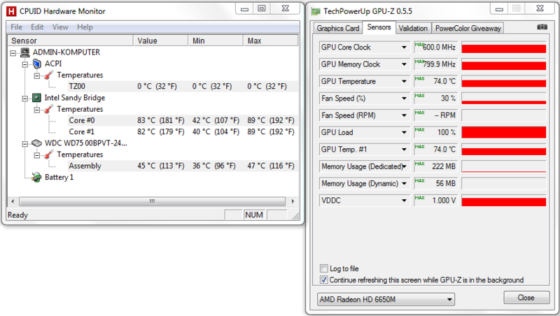Select the Battery 1 icon
This screenshot has height=316, width=560.
tap(36, 178)
